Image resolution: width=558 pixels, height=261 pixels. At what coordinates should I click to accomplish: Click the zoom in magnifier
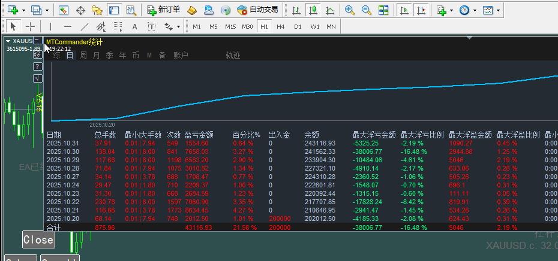tap(350, 10)
